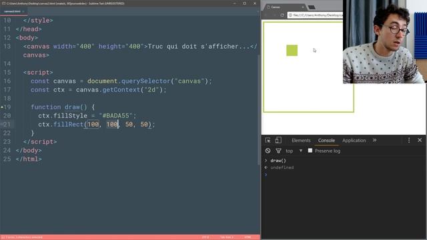Open the console filter funnel icon
The height and width of the screenshot is (240, 427).
coord(278,151)
